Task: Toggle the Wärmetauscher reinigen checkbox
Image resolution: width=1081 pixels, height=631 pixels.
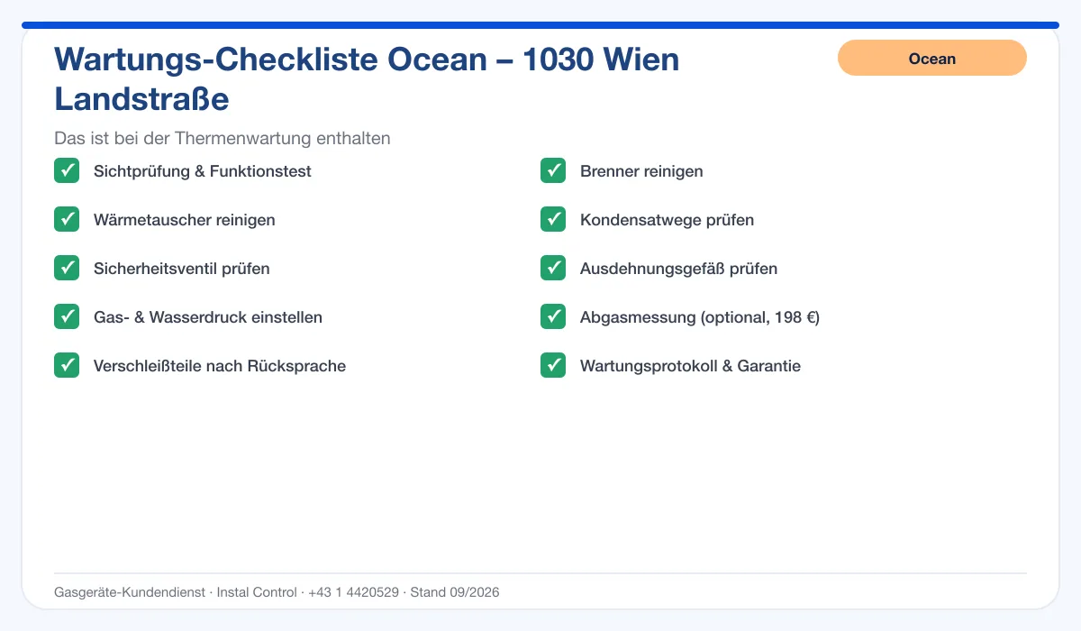Action: click(67, 219)
